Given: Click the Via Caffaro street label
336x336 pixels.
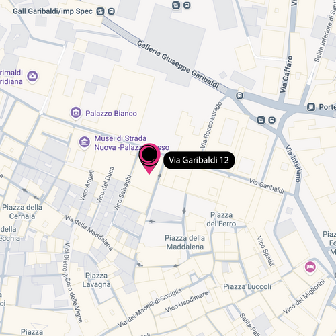Looking at the screenshot, I should (286, 75).
